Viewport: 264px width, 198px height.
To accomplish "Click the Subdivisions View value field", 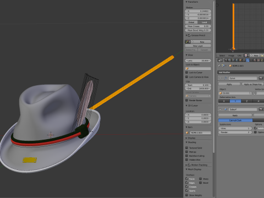I will 235,128.
